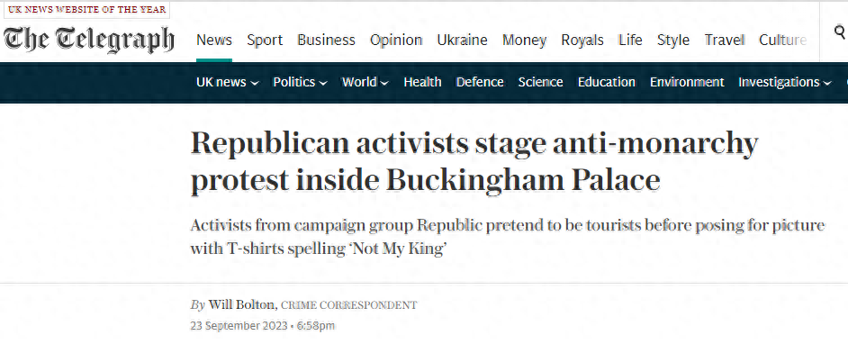Visit the Ukraine section
The width and height of the screenshot is (848, 344).
[x=463, y=40]
